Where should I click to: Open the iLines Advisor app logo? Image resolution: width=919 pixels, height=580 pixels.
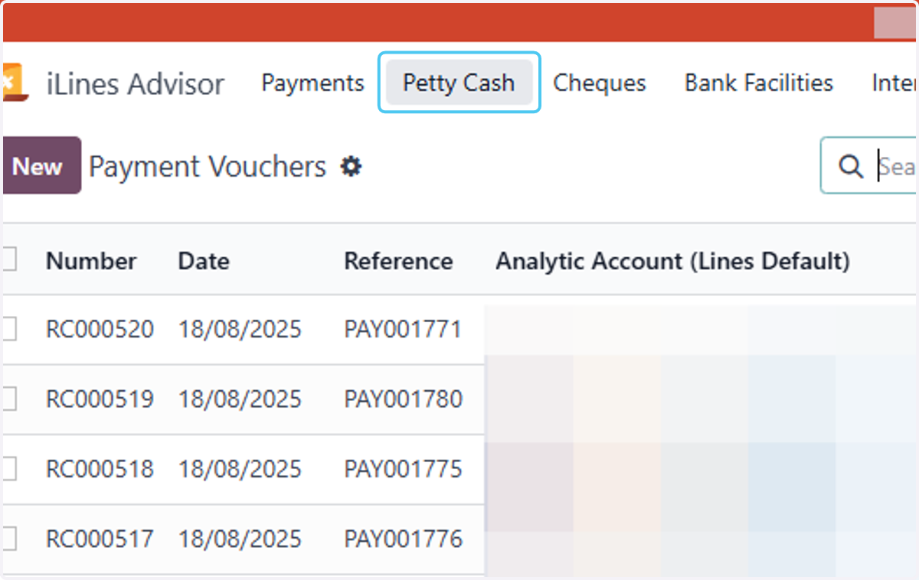[15, 83]
